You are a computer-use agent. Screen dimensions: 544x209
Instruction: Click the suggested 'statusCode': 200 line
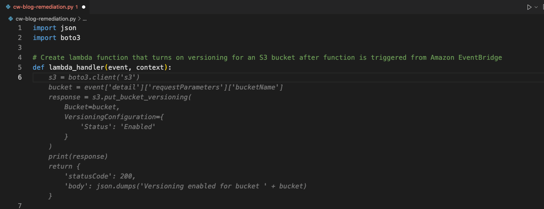[100, 176]
